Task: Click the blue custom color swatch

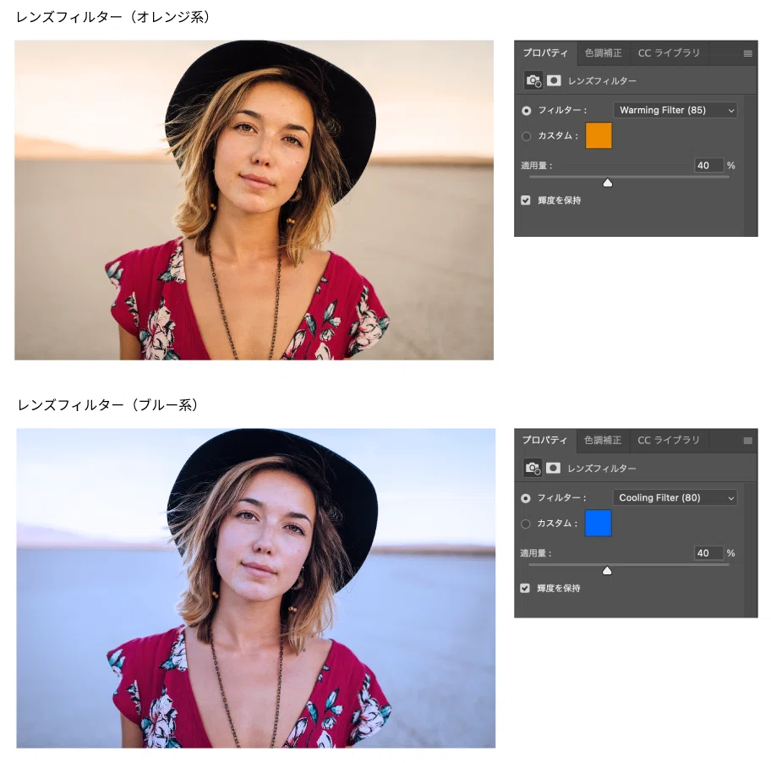Action: coord(598,523)
